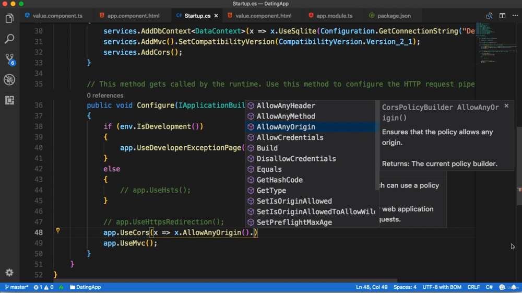The height and width of the screenshot is (293, 522).
Task: Open the Debug view in activity bar
Action: (x=9, y=79)
